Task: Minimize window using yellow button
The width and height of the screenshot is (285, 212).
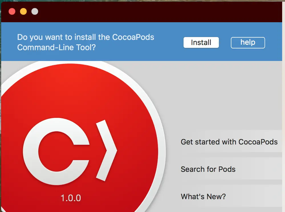Action: 23,11
